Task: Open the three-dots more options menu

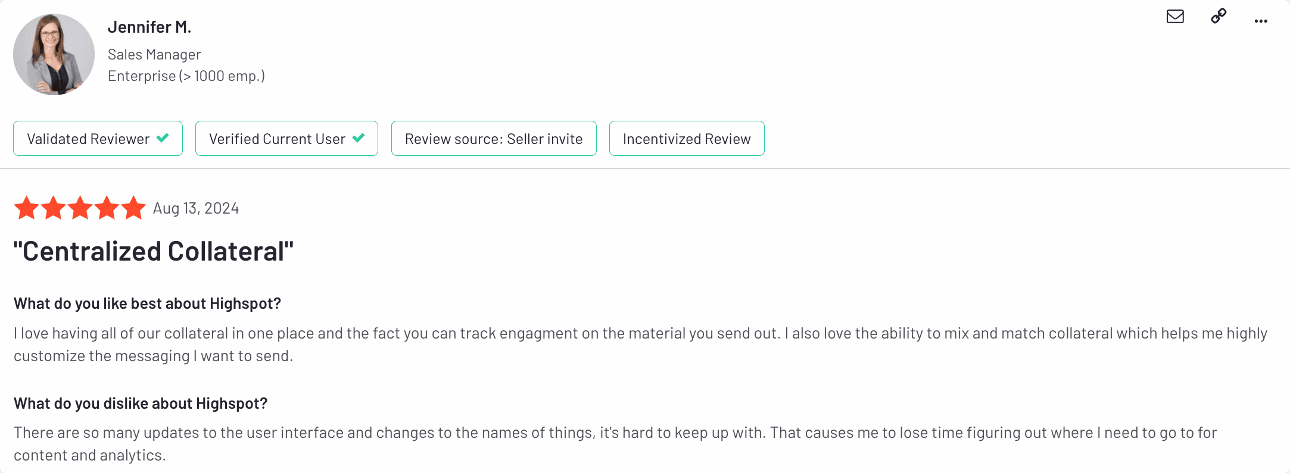Action: coord(1261,21)
